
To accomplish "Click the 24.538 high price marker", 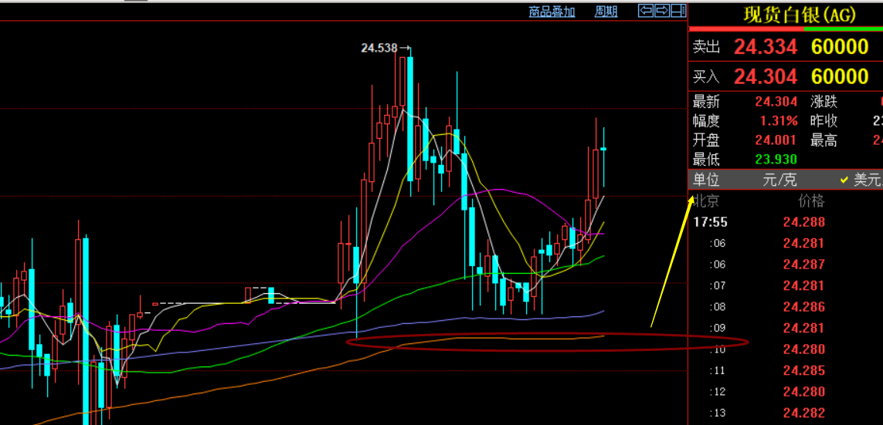I will coord(379,48).
